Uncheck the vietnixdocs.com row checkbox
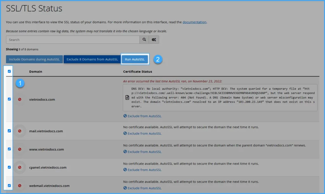This screenshot has width=325, height=194. [x=9, y=99]
